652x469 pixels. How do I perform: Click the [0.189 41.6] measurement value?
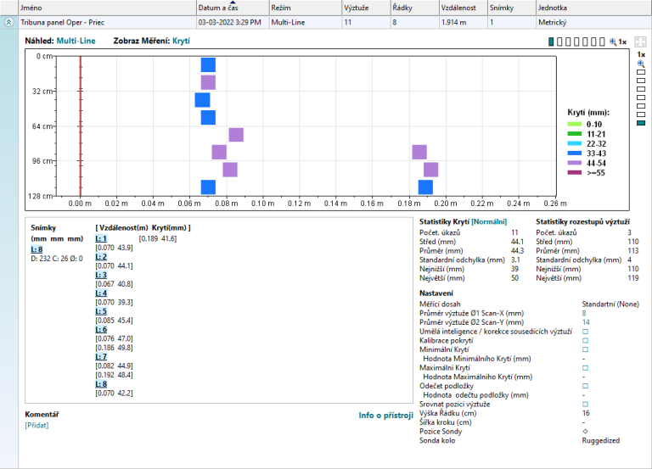(158, 238)
